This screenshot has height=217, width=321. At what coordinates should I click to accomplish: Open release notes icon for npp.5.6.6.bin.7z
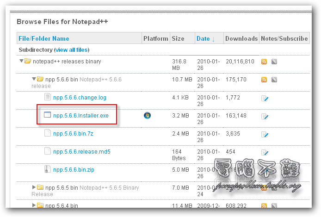(265, 135)
